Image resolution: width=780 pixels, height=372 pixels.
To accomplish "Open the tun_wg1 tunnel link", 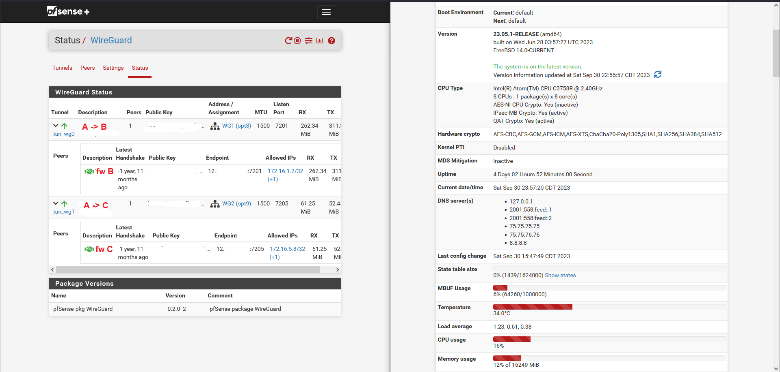I will click(64, 212).
